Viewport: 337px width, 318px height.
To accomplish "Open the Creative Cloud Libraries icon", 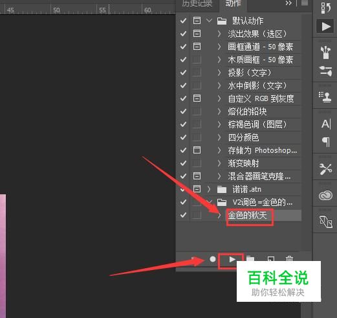I will (325, 196).
